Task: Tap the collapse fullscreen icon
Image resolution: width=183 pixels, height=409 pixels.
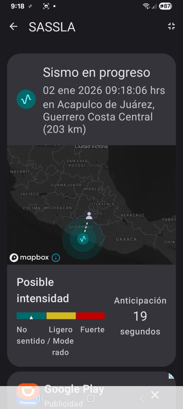Action: [x=171, y=27]
